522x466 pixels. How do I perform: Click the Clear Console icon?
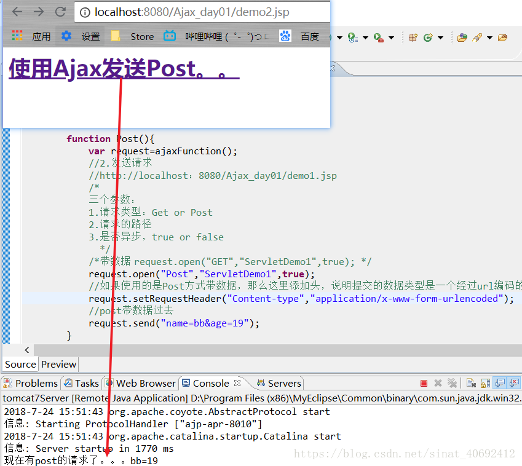pos(471,384)
